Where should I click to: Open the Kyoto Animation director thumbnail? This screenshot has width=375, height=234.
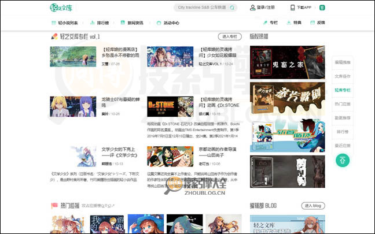point(170,157)
